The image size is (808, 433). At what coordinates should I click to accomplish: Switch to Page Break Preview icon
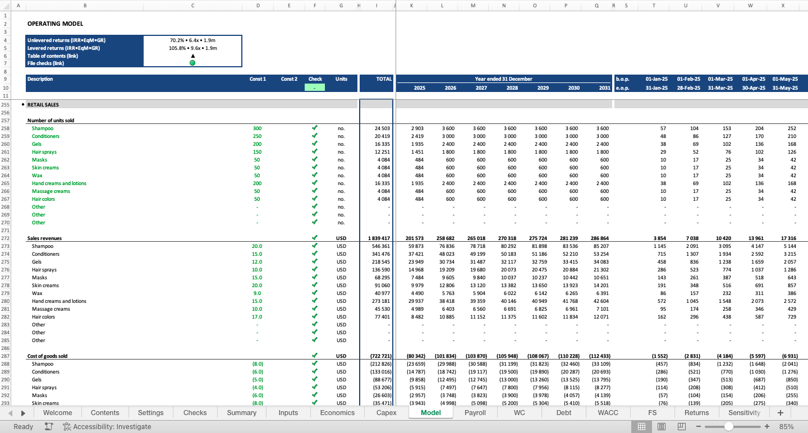(x=682, y=427)
